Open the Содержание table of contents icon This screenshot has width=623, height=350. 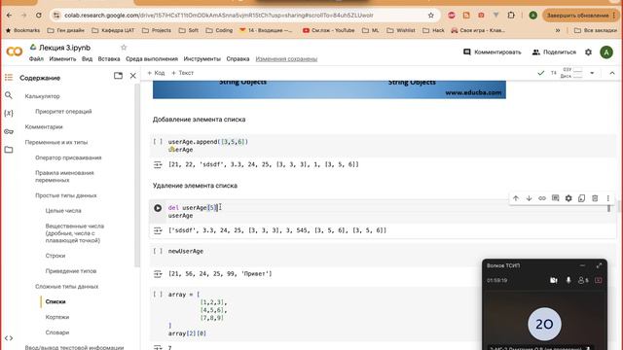[9, 78]
